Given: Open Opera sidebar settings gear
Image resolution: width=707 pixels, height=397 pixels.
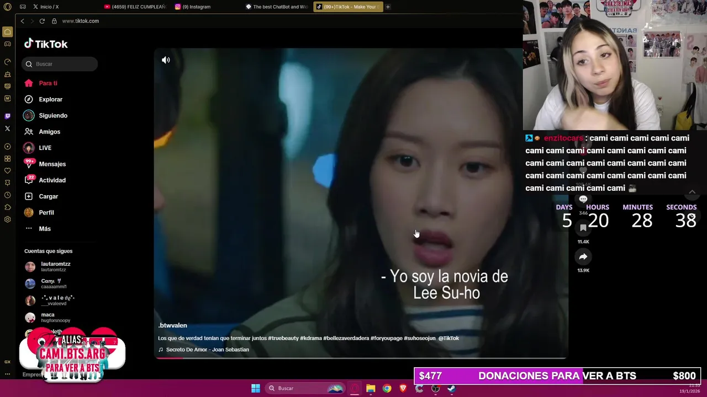Looking at the screenshot, I should point(7,219).
